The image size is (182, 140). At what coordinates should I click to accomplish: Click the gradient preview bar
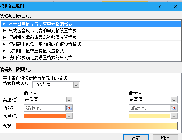[x=96, y=126]
